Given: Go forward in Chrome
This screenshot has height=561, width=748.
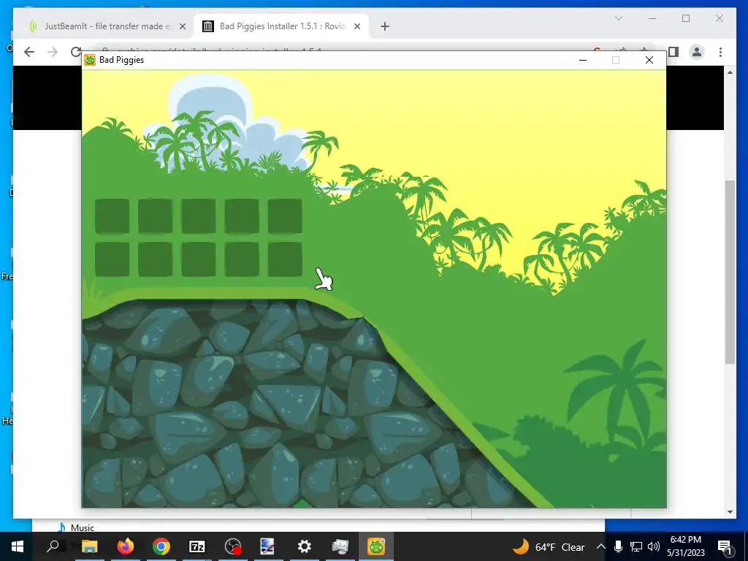Looking at the screenshot, I should (53, 52).
